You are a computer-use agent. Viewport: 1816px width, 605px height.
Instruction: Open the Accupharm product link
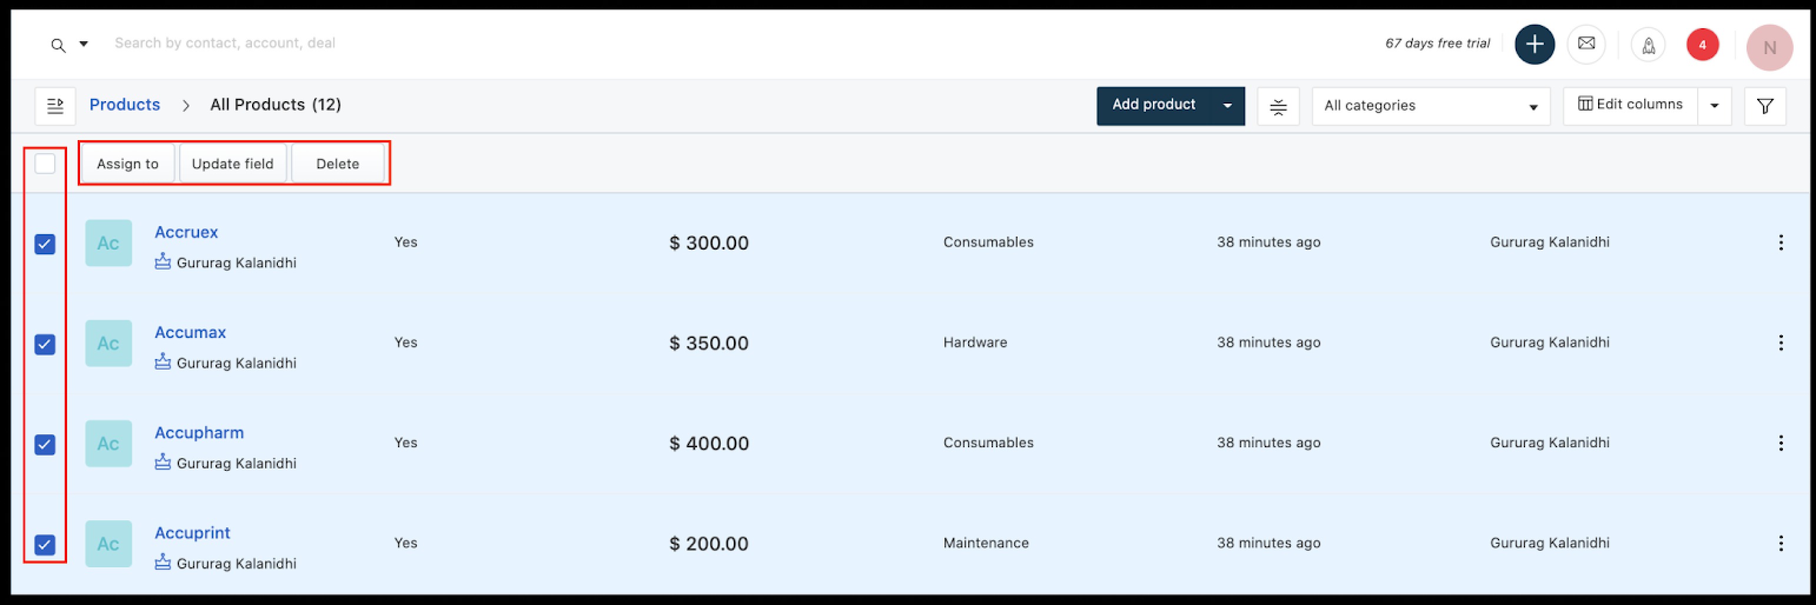tap(200, 433)
